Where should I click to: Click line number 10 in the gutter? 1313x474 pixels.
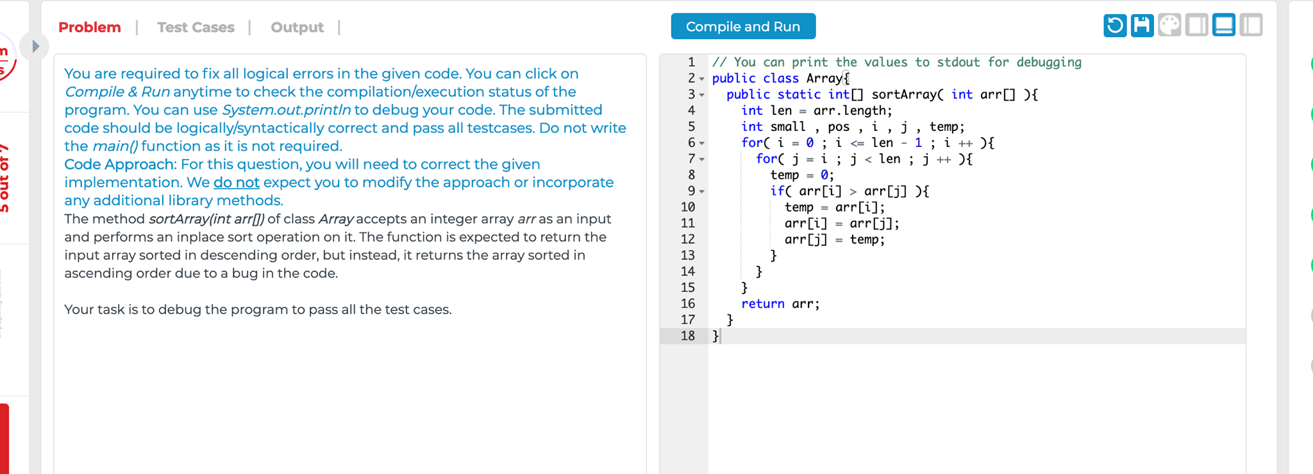coord(687,207)
